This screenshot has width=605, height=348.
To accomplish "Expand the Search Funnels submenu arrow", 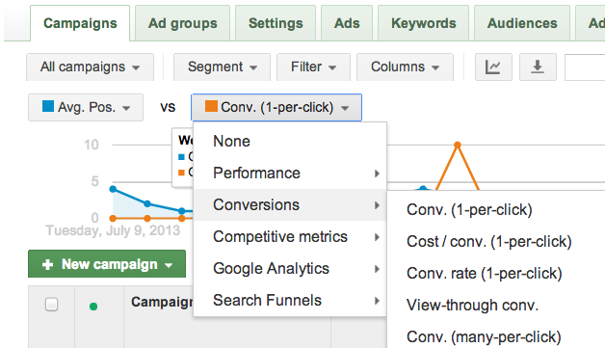I will [377, 301].
